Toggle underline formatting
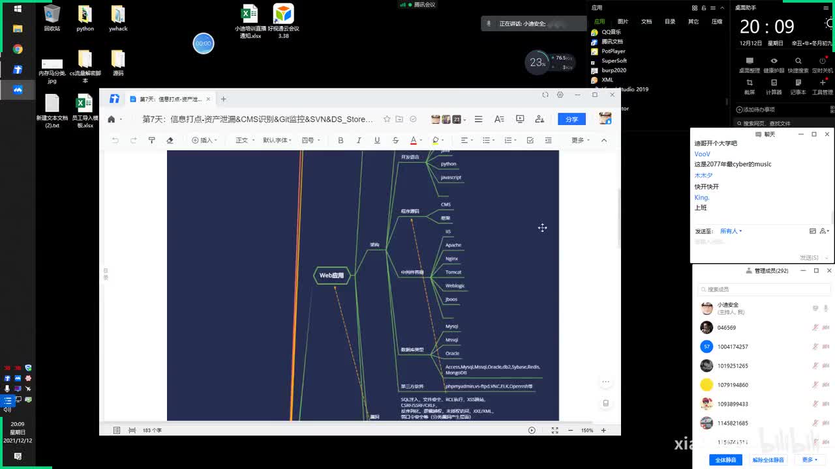Viewport: 835px width, 469px height. [377, 140]
